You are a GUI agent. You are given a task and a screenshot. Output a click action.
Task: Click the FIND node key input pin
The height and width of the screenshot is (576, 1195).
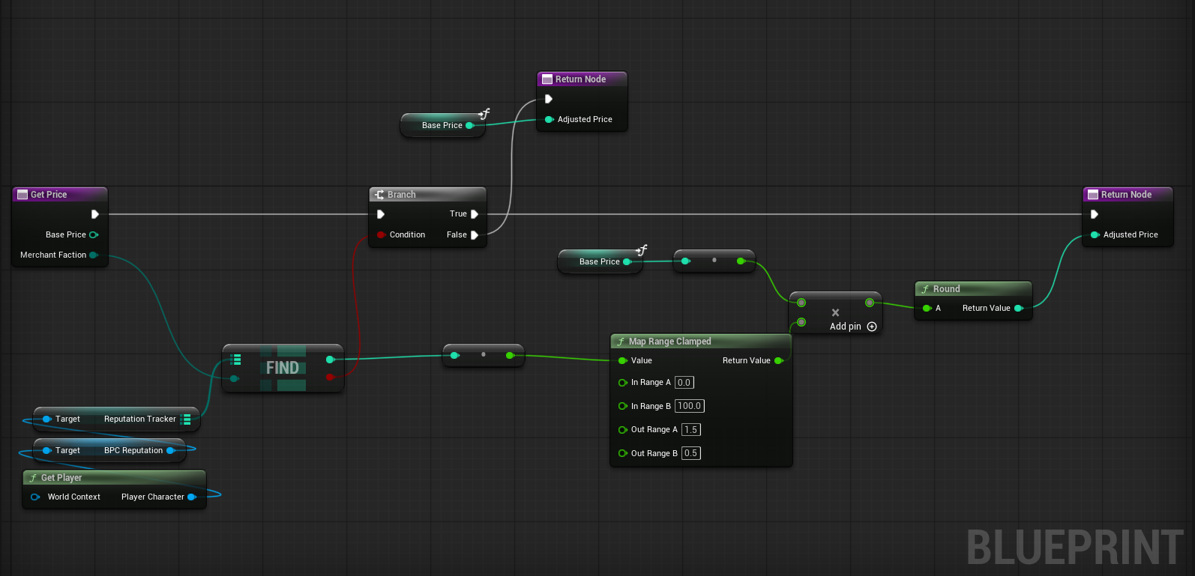pos(235,378)
